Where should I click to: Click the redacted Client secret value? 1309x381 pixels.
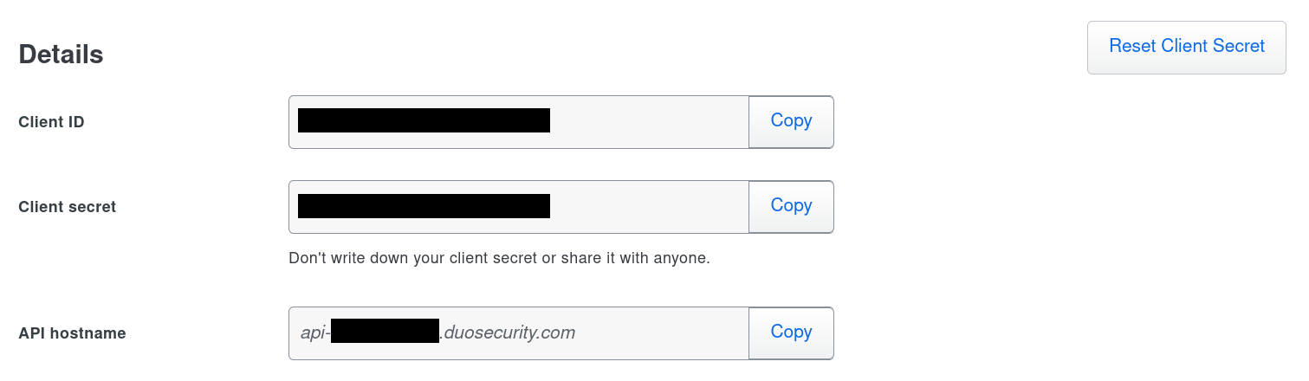(x=424, y=206)
